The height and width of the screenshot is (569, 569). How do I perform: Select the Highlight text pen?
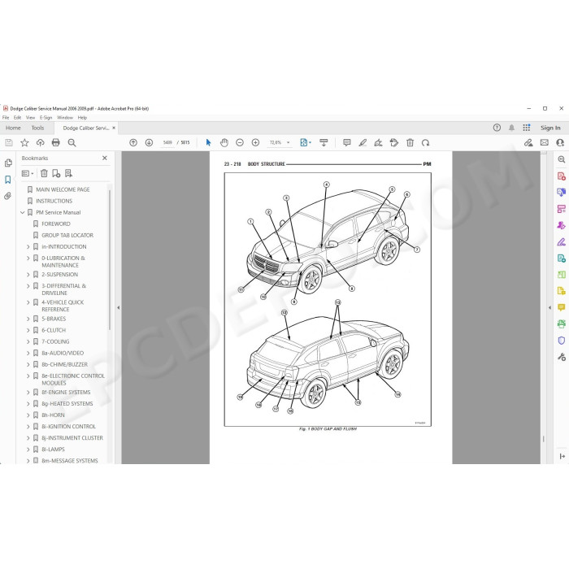pyautogui.click(x=363, y=142)
